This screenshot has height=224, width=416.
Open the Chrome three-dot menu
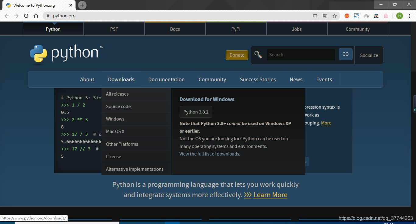(x=409, y=16)
